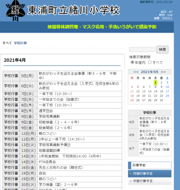Click the school crest logo
This screenshot has height=190, width=180.
coord(15,11)
